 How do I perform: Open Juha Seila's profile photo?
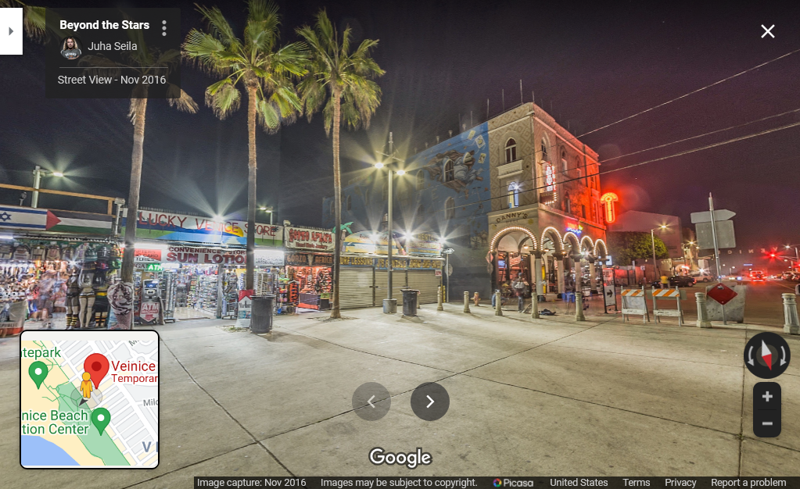71,48
